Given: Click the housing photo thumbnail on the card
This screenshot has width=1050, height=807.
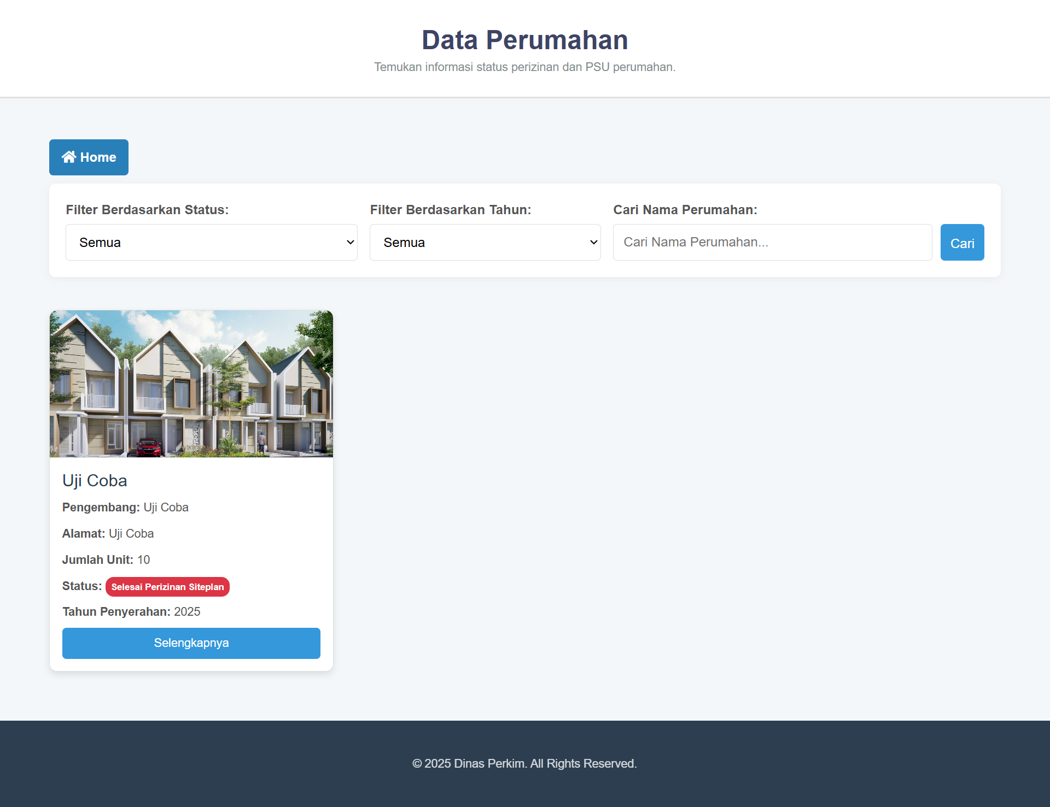Looking at the screenshot, I should pyautogui.click(x=191, y=384).
